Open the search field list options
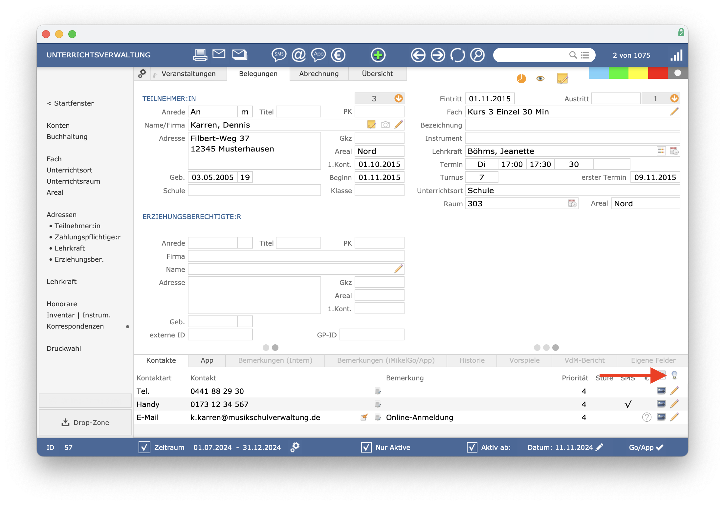Viewport: 725px width, 505px height. click(585, 55)
